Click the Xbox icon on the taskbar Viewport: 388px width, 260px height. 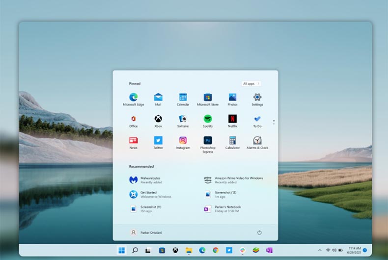[x=175, y=250]
